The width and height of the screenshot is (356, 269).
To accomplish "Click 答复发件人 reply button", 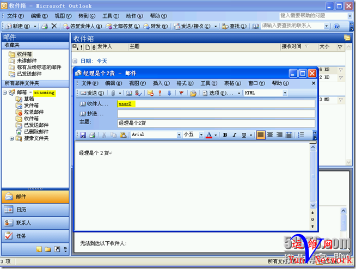I will [x=82, y=26].
